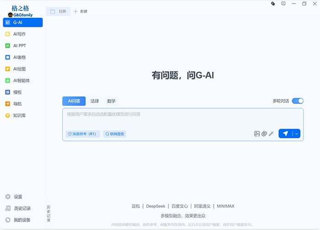Switch to the 数学 tab

tap(112, 101)
